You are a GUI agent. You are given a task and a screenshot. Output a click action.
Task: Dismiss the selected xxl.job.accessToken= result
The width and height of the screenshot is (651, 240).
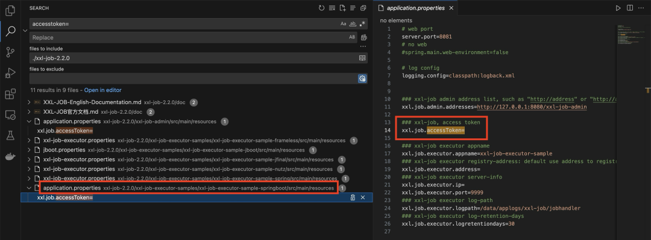tap(363, 198)
